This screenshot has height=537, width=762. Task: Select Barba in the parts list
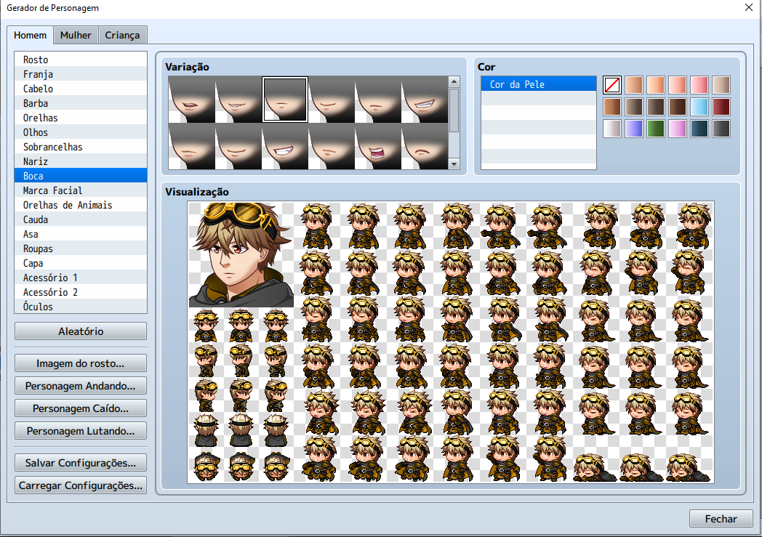point(80,102)
